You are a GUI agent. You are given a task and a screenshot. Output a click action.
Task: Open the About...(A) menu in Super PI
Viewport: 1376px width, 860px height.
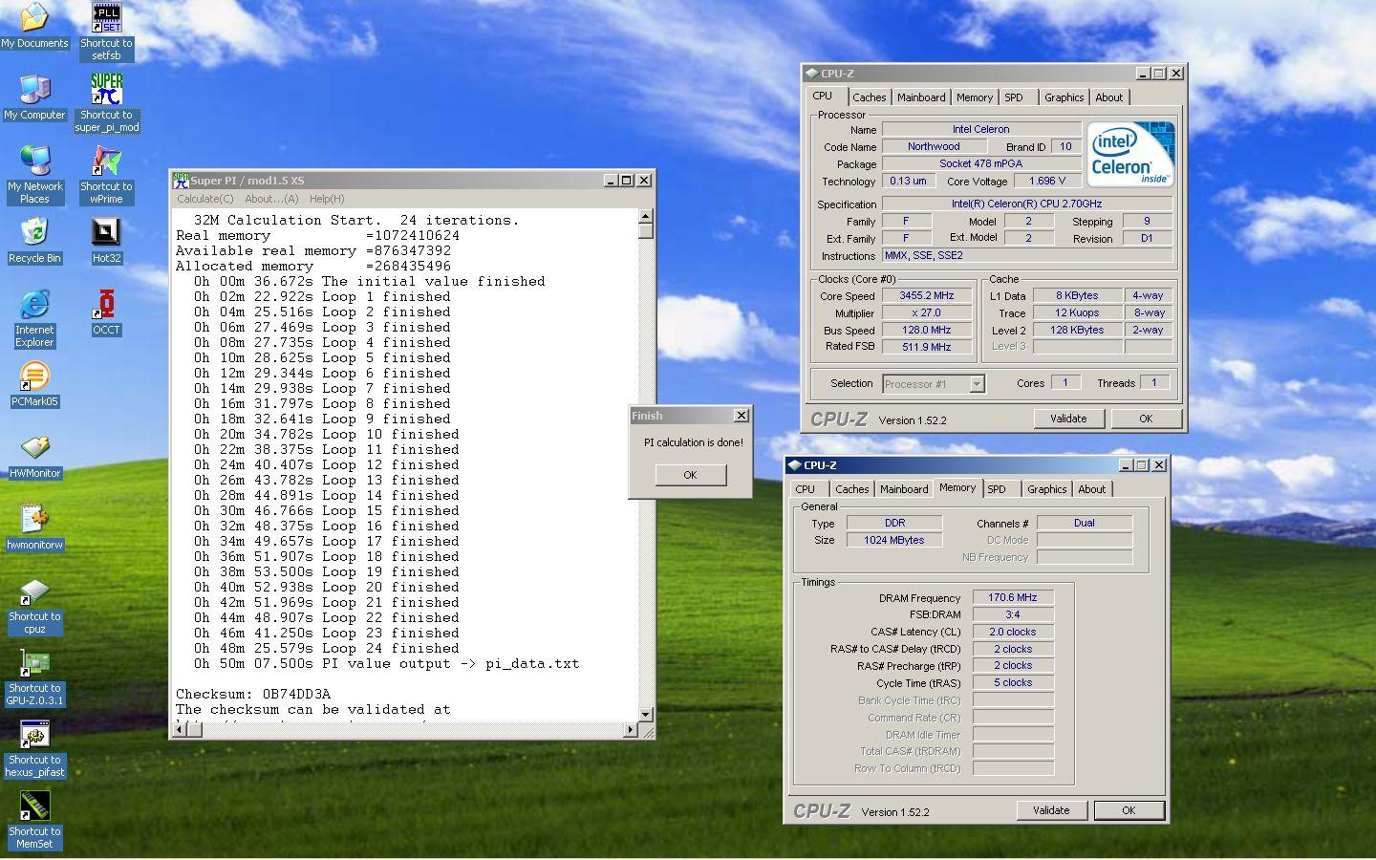(271, 199)
